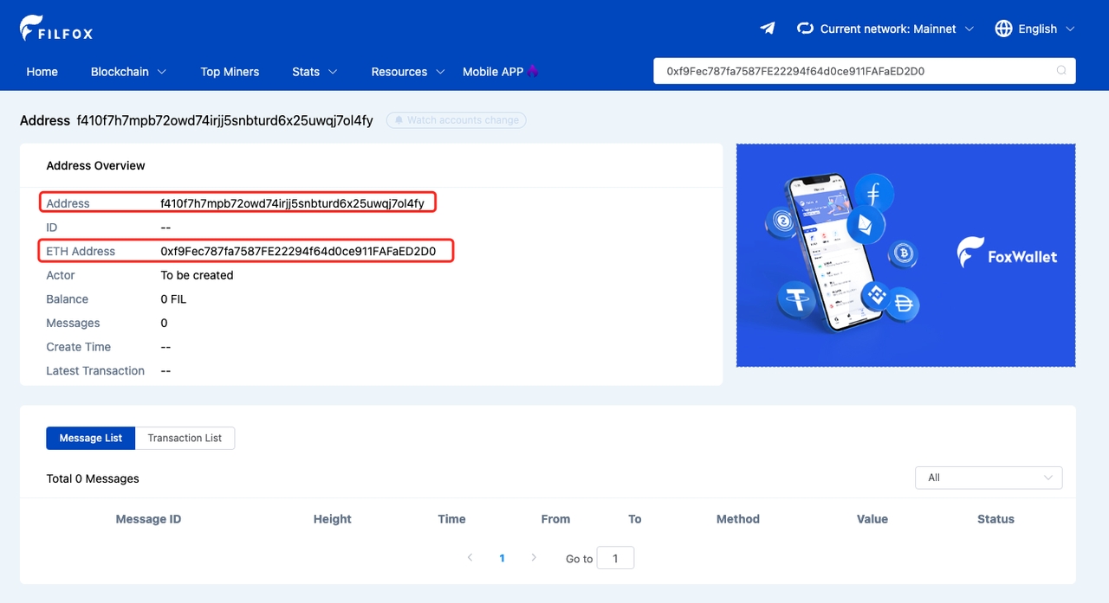Switch to Transaction List tab
The width and height of the screenshot is (1109, 603).
185,438
